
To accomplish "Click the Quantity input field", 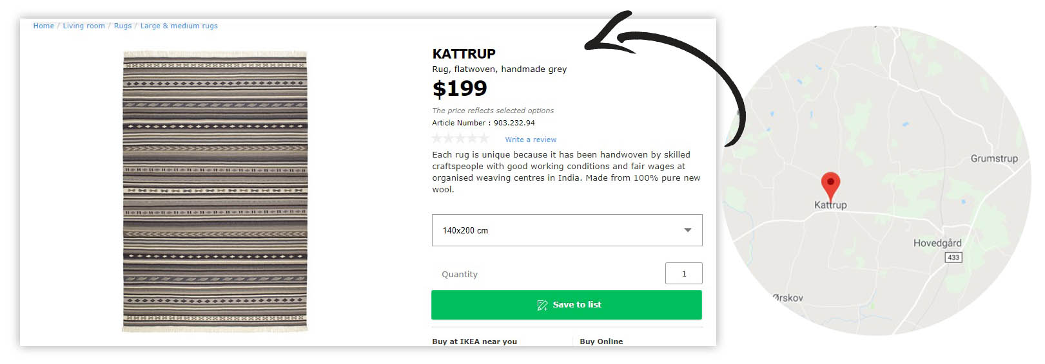I will point(683,273).
